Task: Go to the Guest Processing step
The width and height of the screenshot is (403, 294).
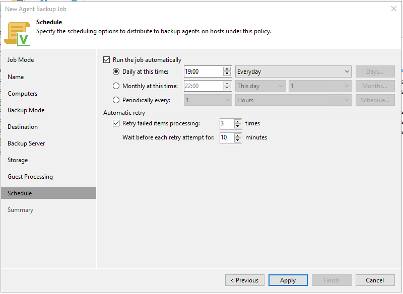Action: [x=30, y=177]
